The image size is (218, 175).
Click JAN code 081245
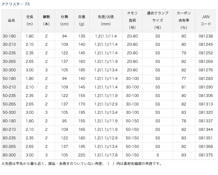coord(206,44)
